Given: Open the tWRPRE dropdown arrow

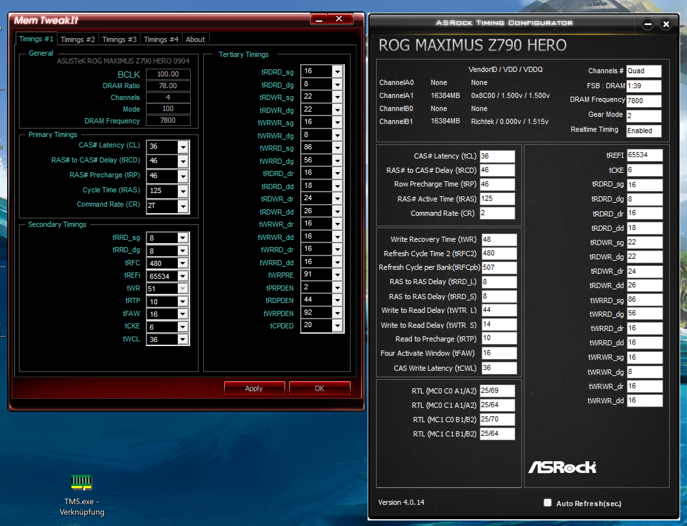Looking at the screenshot, I should tap(338, 275).
